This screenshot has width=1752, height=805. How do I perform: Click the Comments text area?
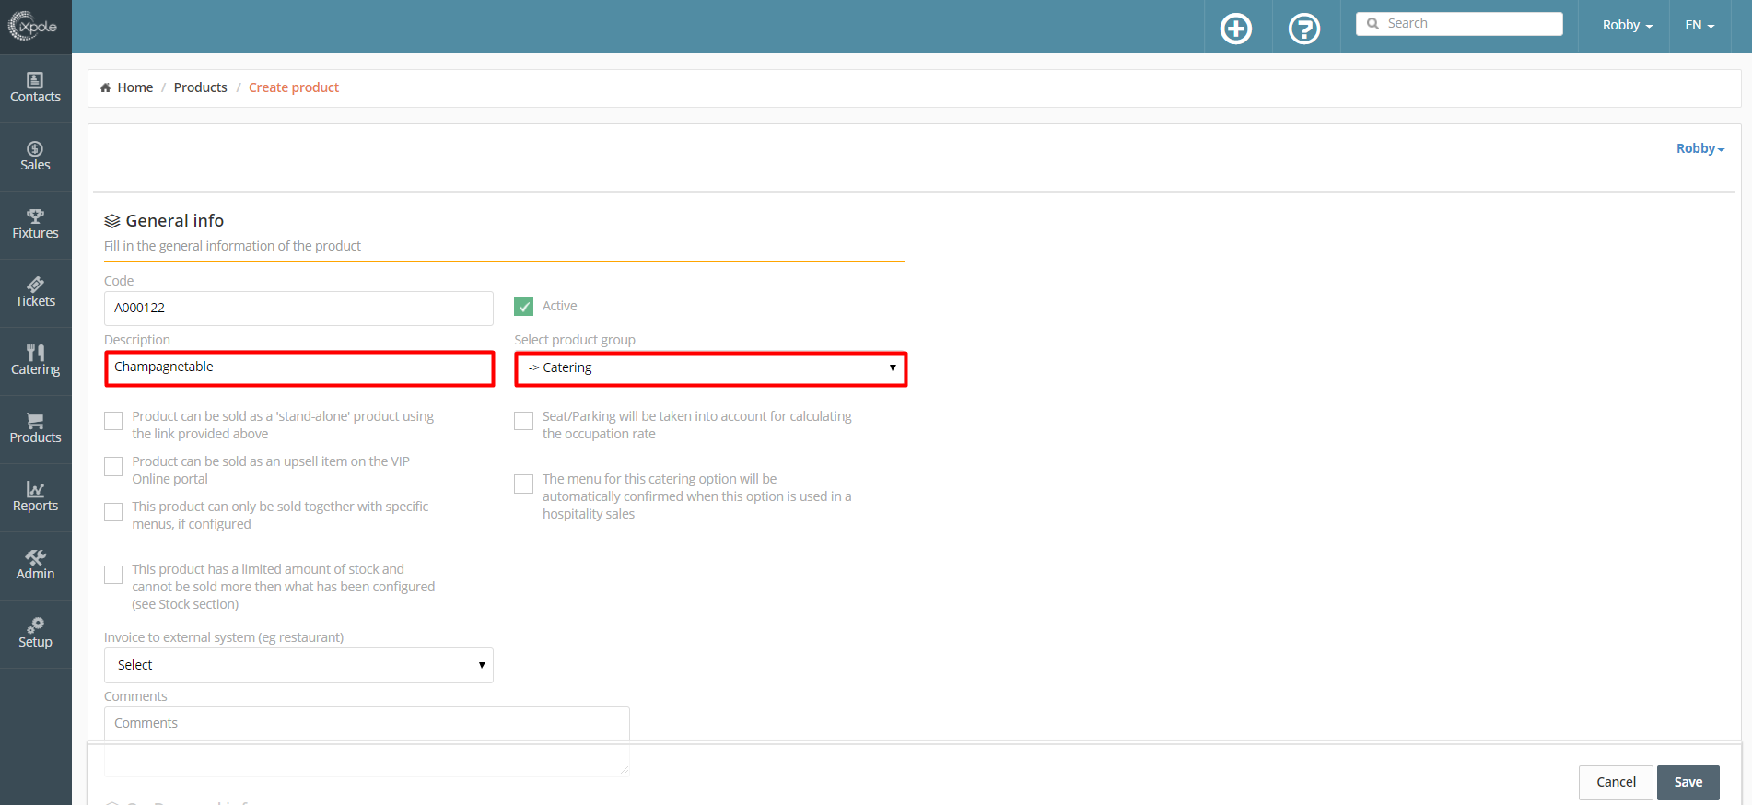(367, 741)
